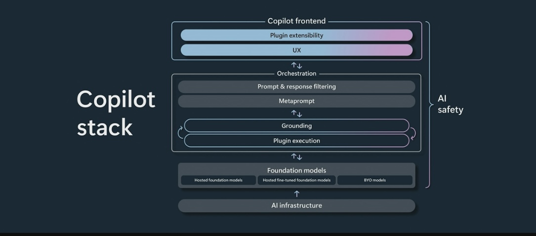The width and height of the screenshot is (536, 236).
Task: Click the AI safety label
Action: (x=450, y=104)
